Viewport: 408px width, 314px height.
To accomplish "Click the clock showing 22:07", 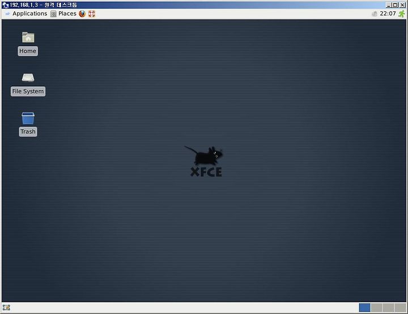I will (x=388, y=14).
